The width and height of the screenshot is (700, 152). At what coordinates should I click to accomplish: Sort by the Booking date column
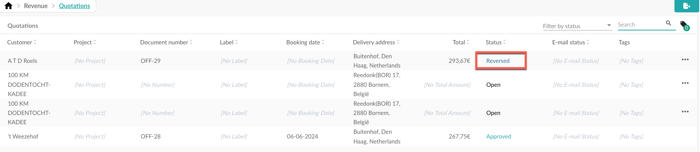[306, 42]
